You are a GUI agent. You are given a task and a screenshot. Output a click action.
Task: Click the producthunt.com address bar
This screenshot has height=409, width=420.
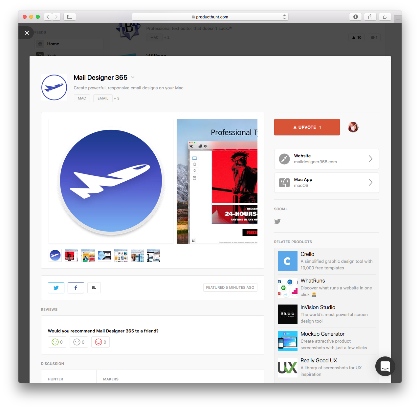pos(210,17)
